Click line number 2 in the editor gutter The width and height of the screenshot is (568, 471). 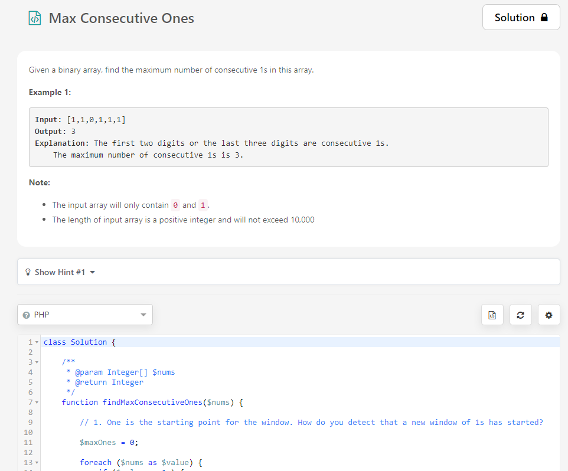pos(31,352)
